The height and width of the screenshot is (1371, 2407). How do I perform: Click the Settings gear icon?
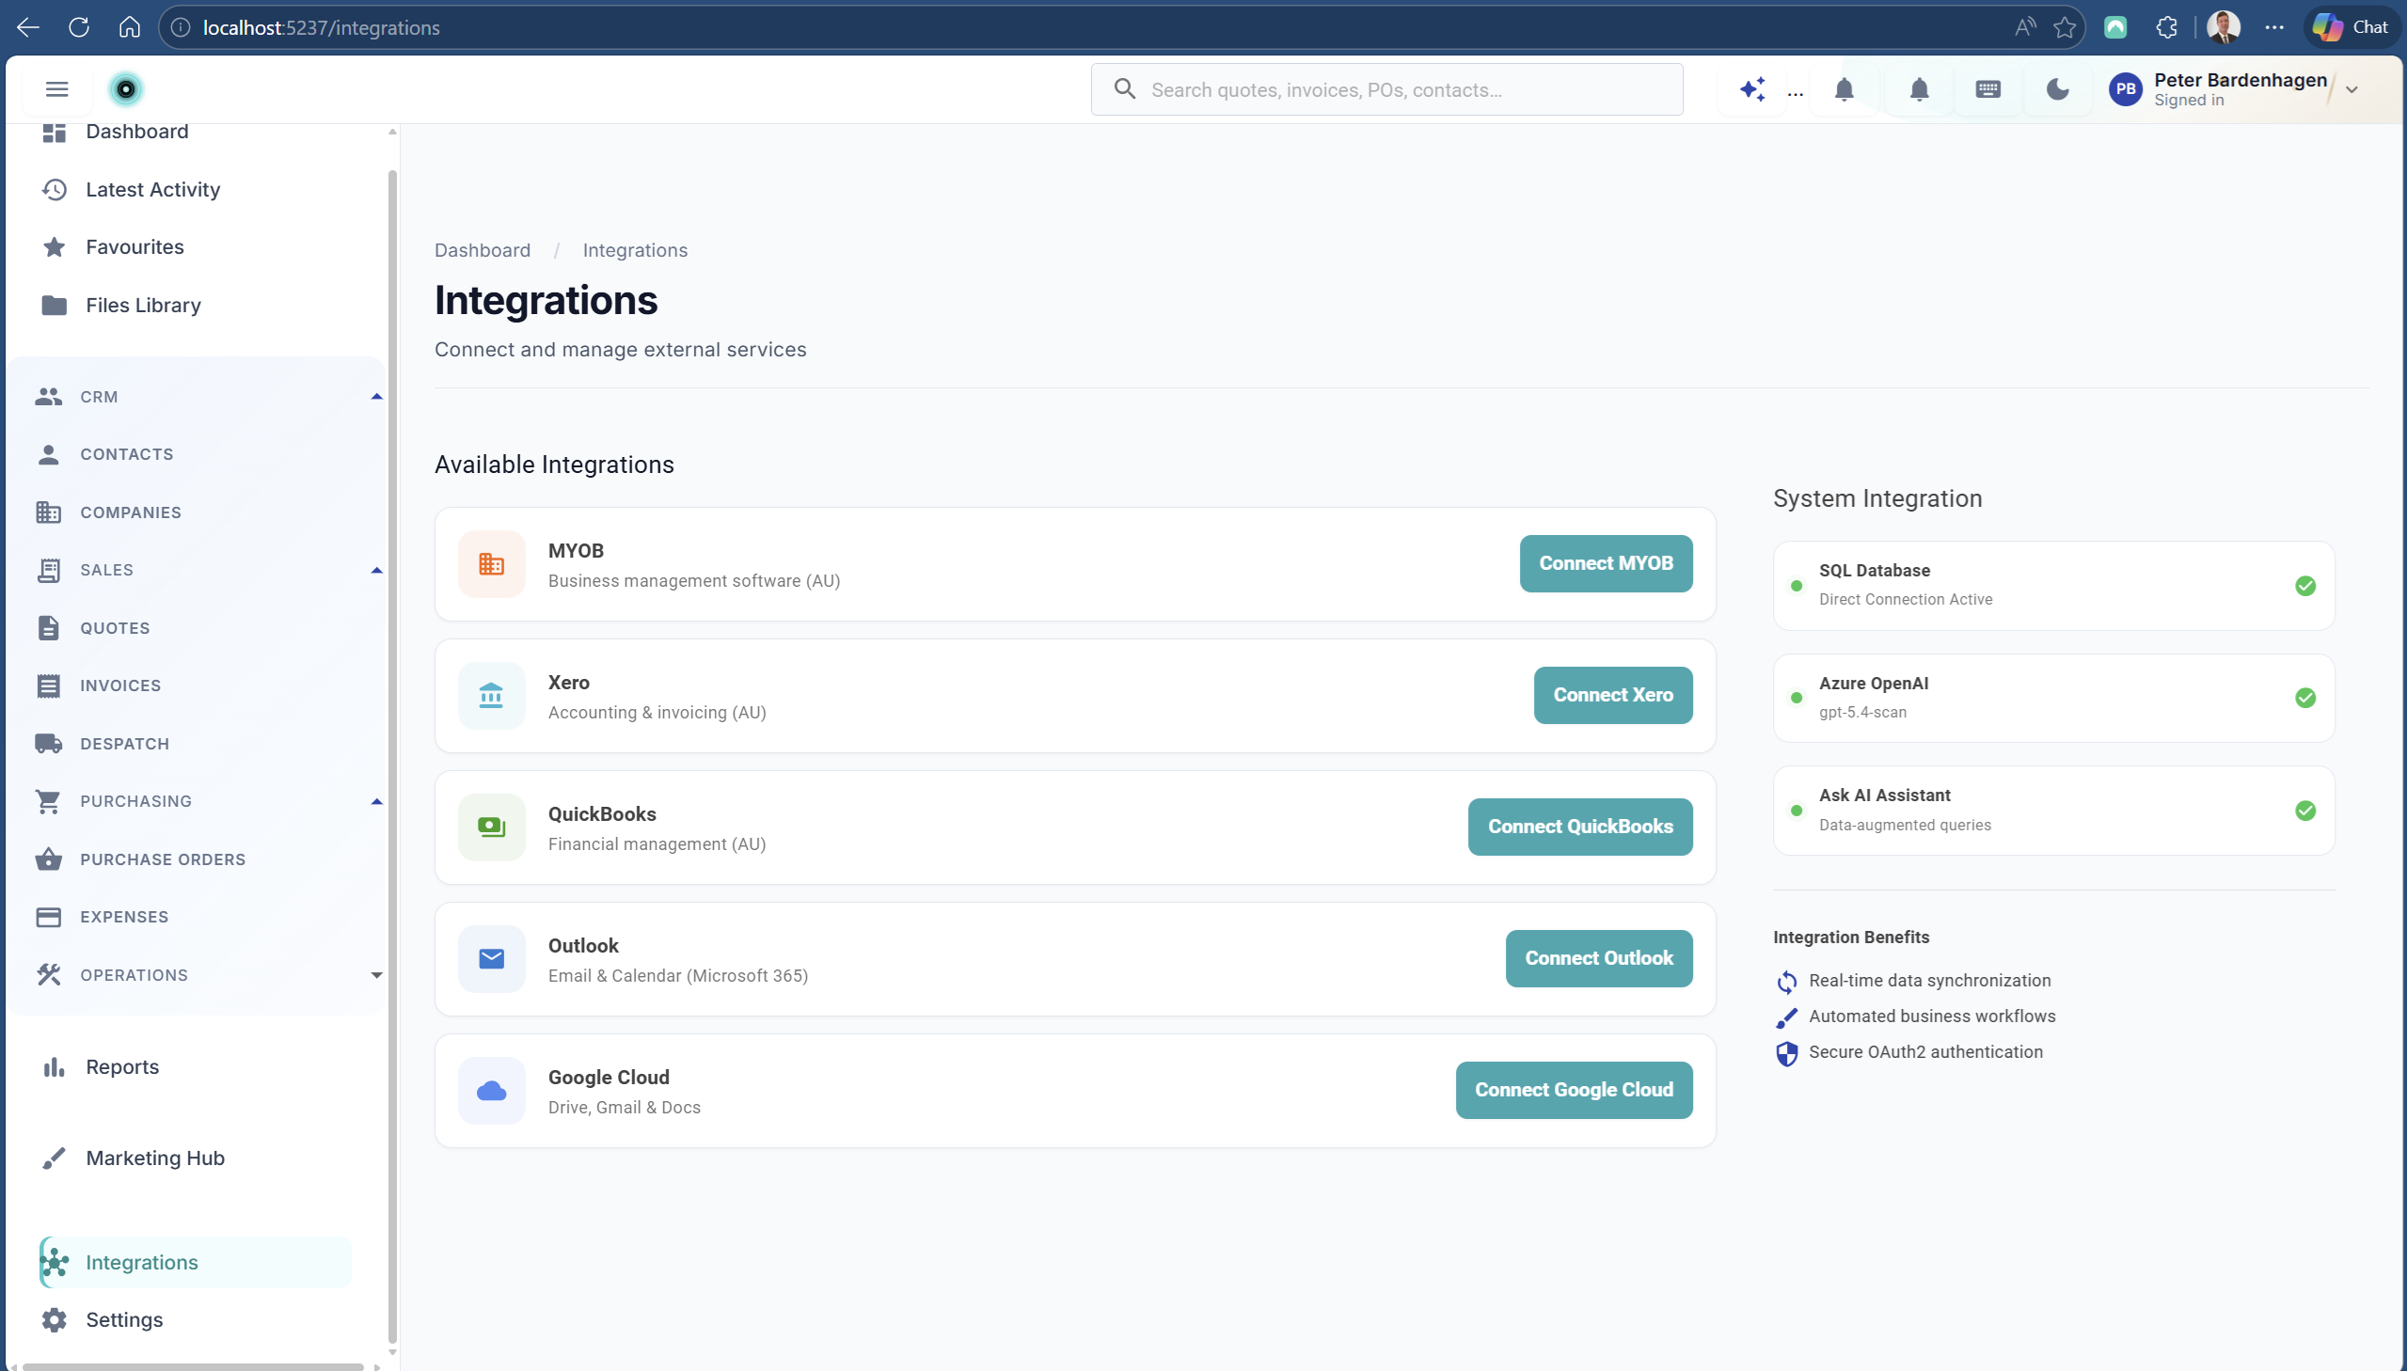pyautogui.click(x=54, y=1320)
